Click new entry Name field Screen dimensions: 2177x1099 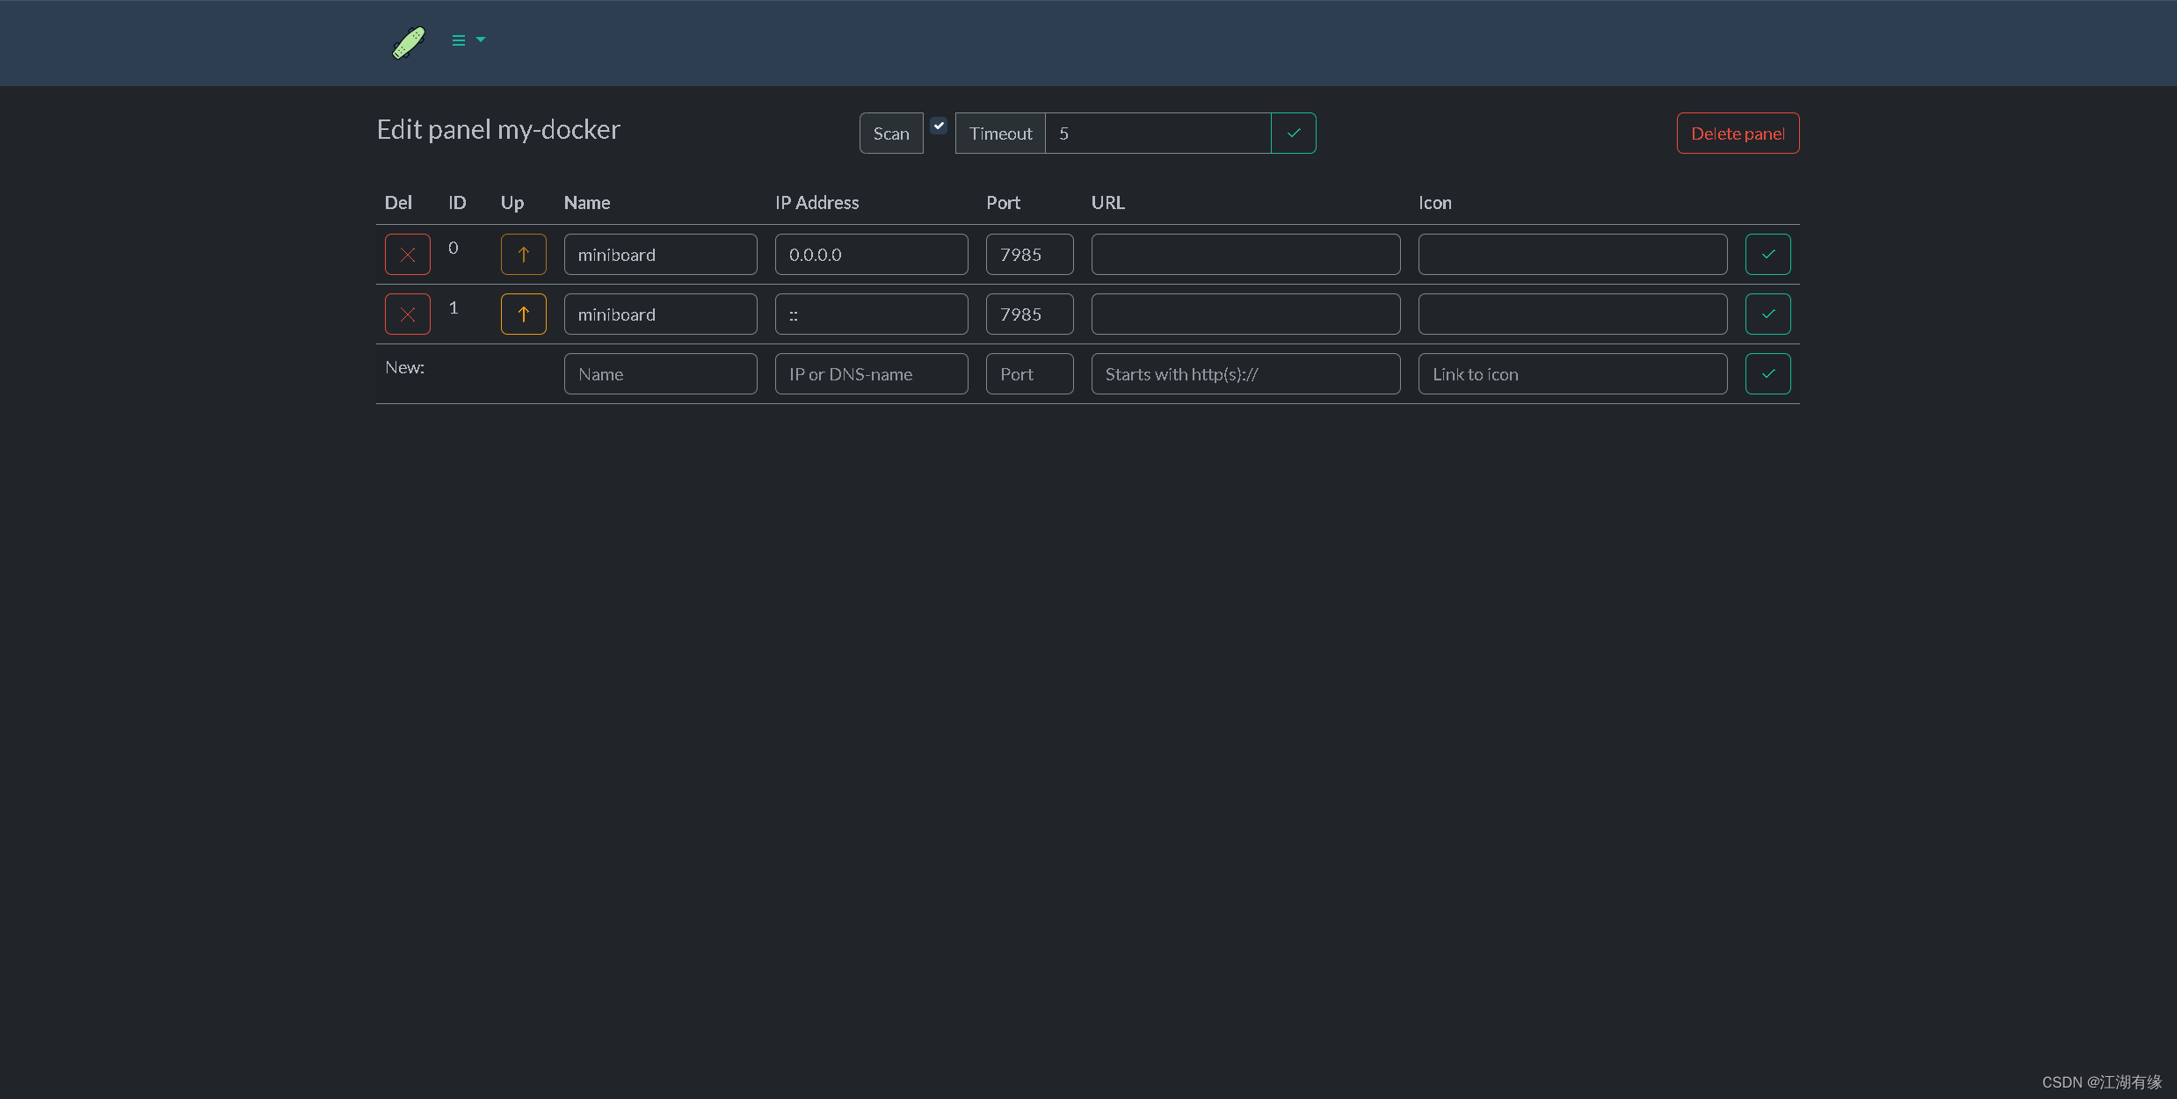tap(660, 374)
